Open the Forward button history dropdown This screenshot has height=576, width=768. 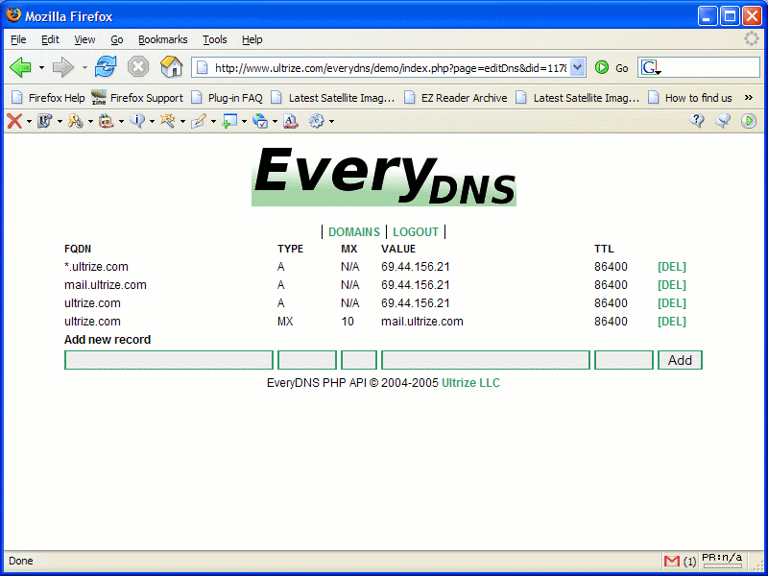(x=84, y=67)
